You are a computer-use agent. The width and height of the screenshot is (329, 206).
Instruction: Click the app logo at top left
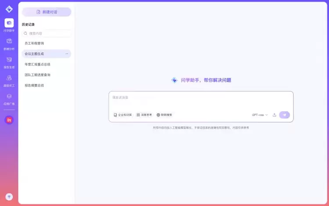9,9
